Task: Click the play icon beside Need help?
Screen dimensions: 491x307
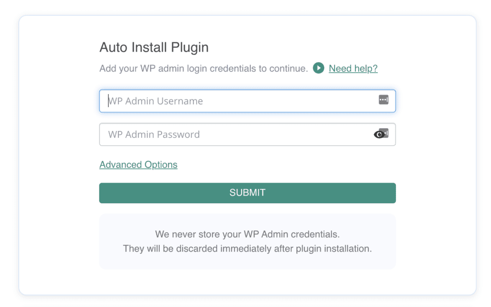Action: (x=318, y=68)
